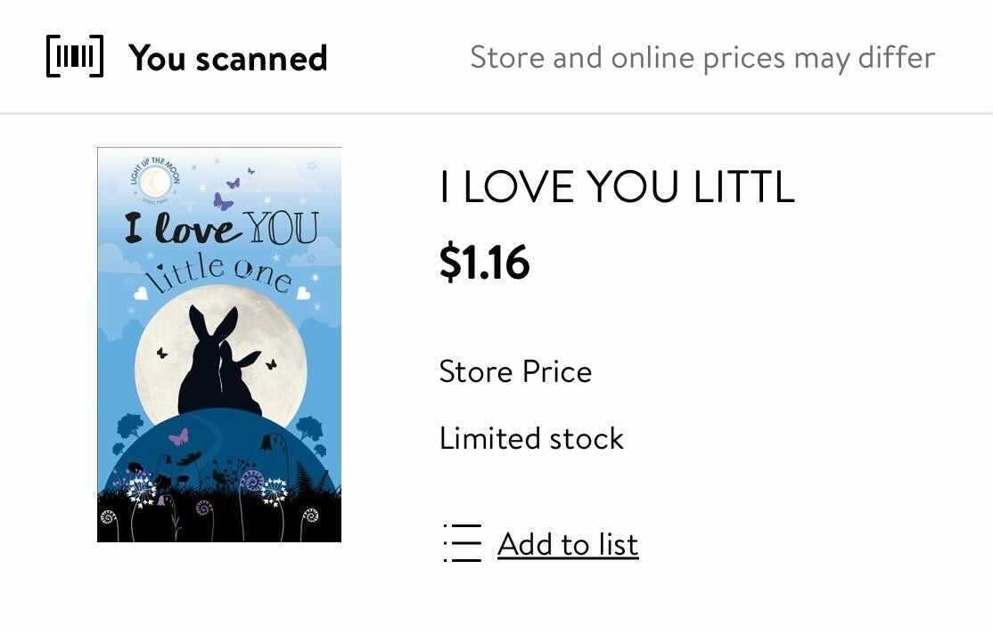993x634 pixels.
Task: Tap the You scanned heading
Action: 228,58
